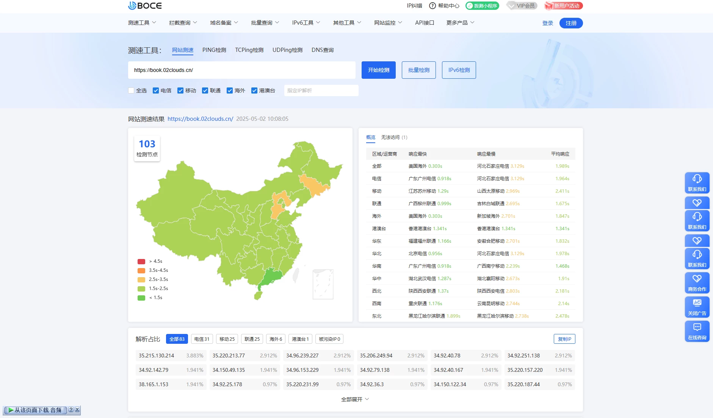
Task: Open the 拨测小程序 mini program badge
Action: coord(482,6)
